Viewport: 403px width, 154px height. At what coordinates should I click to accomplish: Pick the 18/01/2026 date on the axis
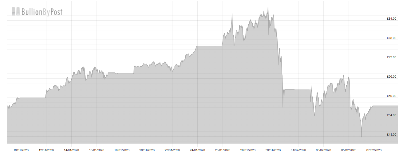tap(122, 150)
